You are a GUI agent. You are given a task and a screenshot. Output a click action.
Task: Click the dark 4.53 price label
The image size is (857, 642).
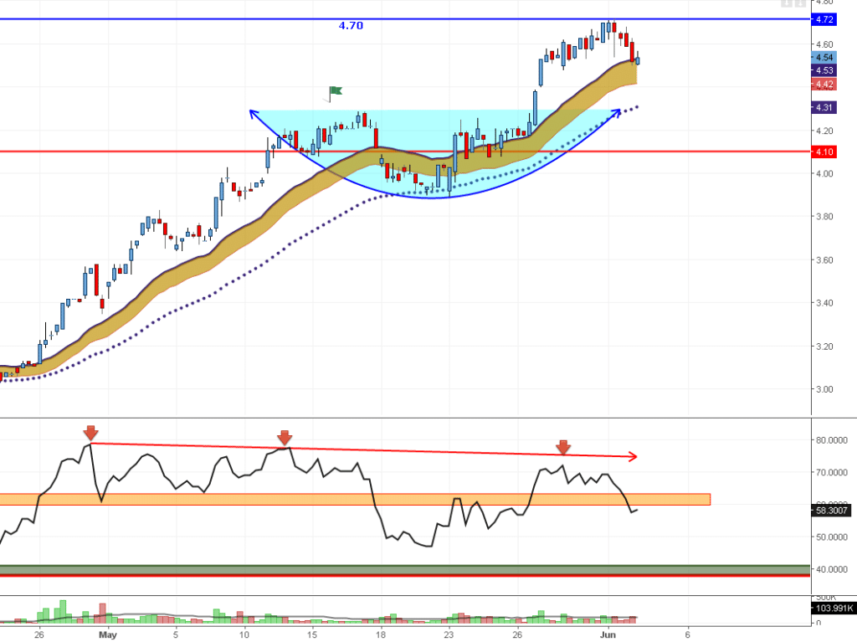click(824, 70)
